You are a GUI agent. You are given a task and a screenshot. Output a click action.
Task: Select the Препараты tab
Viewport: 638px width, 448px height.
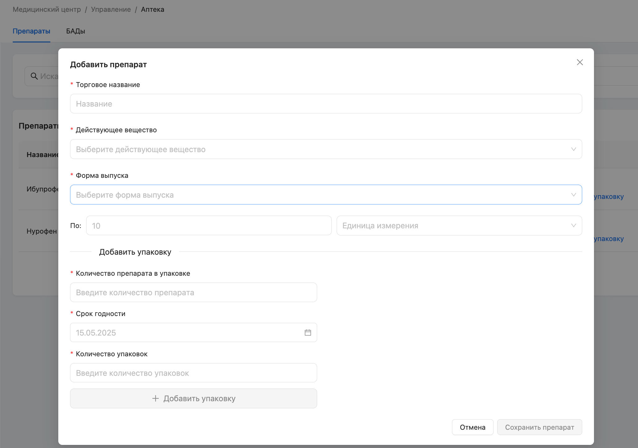click(31, 31)
